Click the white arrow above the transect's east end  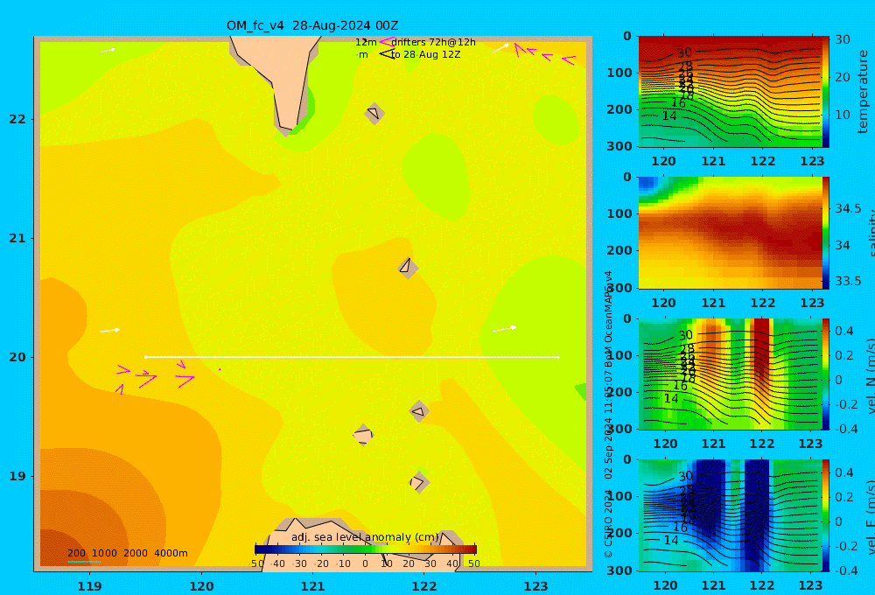click(505, 329)
